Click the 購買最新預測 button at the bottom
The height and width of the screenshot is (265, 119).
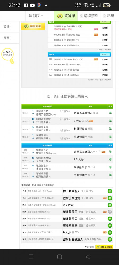104,247
